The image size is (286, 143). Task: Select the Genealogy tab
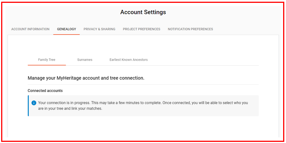point(67,29)
